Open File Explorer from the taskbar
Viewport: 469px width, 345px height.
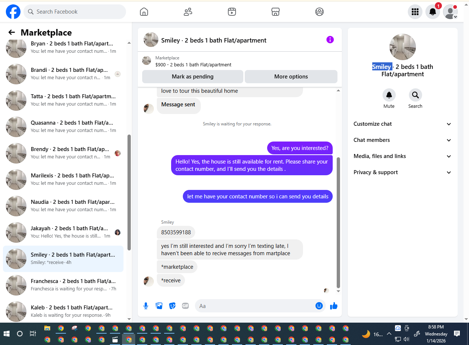click(x=47, y=328)
